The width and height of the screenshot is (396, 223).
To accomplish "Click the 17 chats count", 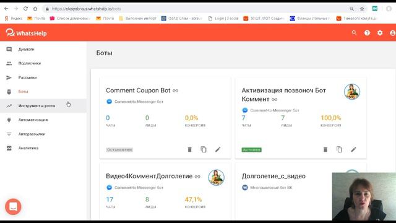I will pyautogui.click(x=110, y=199).
